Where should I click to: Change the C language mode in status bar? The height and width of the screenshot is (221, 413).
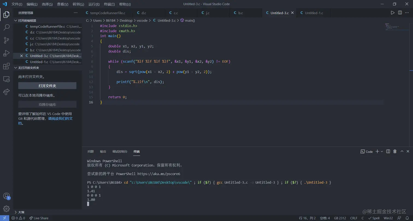pos(362,218)
